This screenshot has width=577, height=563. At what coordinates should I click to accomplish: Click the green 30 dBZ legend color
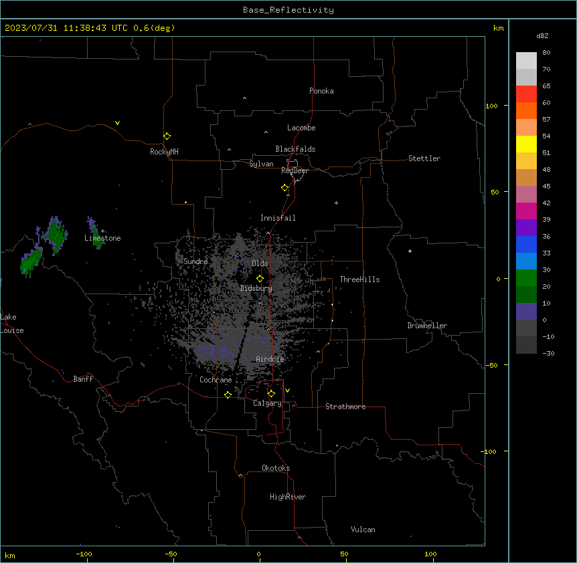[526, 278]
